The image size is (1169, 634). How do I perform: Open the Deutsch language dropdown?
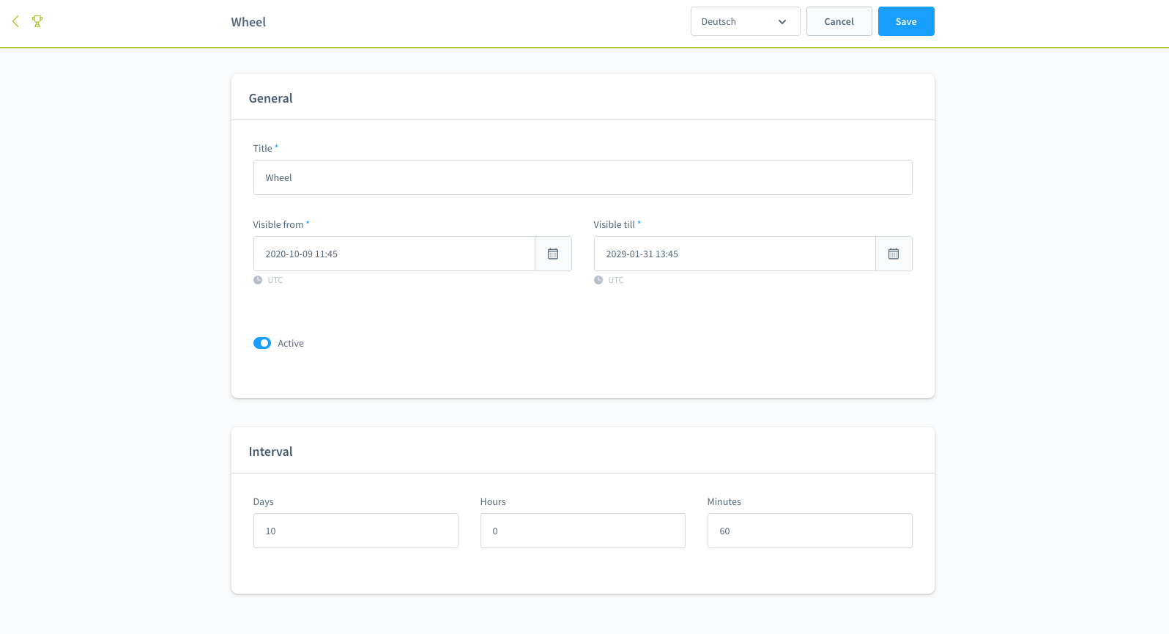tap(745, 21)
